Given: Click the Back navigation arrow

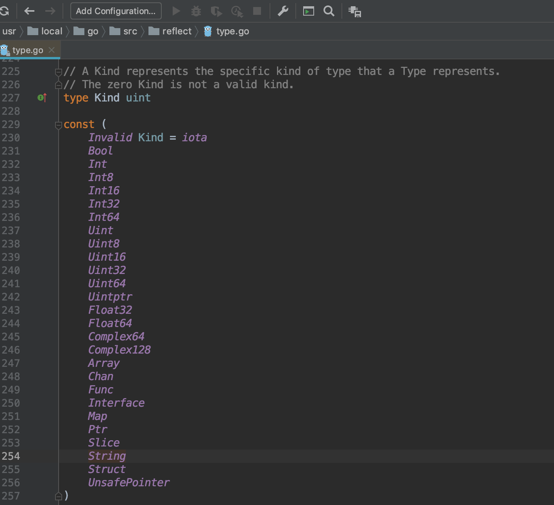Looking at the screenshot, I should (x=29, y=11).
